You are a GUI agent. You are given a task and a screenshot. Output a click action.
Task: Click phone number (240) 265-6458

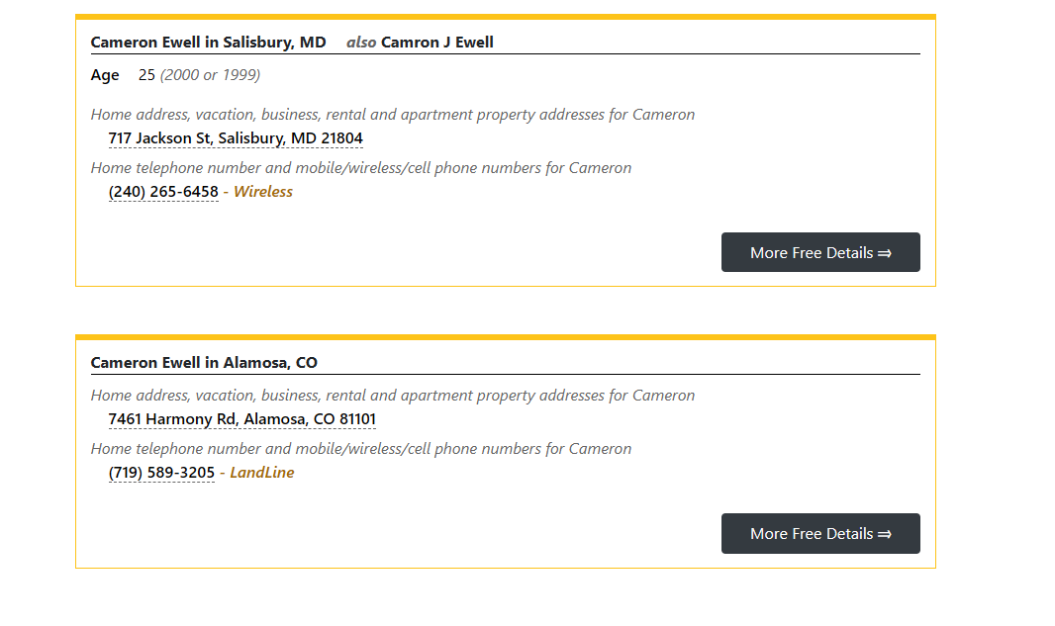(163, 192)
